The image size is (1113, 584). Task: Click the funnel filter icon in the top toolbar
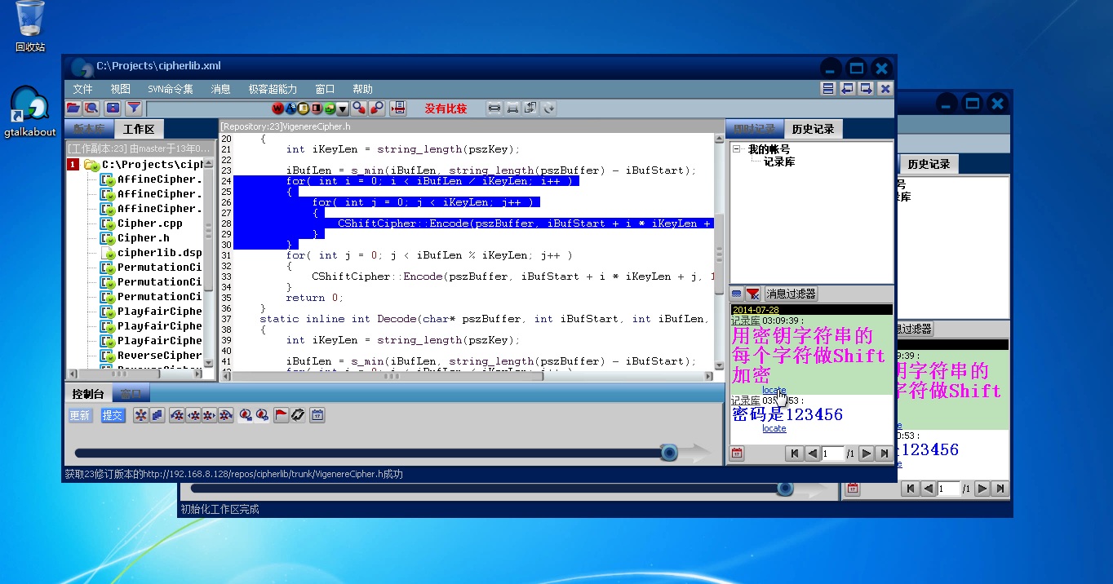[134, 108]
